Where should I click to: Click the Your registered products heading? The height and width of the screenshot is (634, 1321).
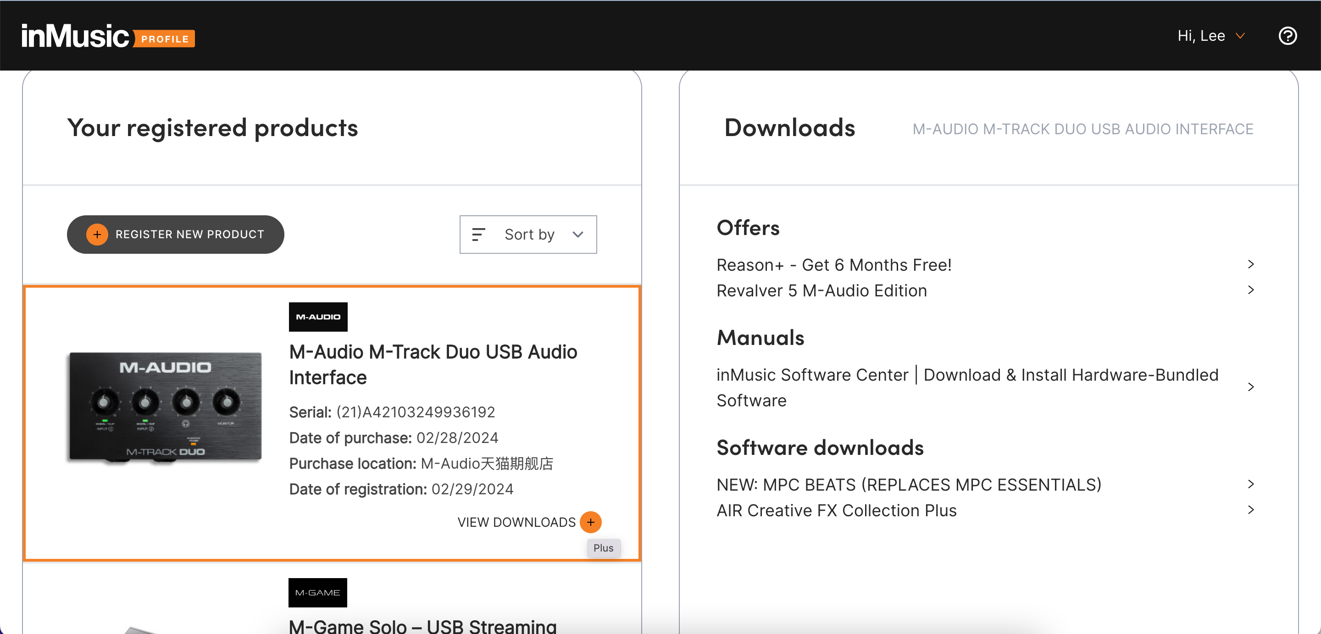tap(212, 128)
